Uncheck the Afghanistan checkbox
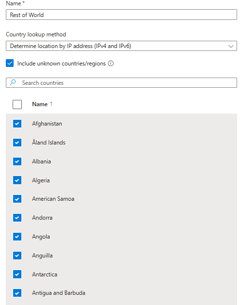This screenshot has width=240, height=305. 17,124
